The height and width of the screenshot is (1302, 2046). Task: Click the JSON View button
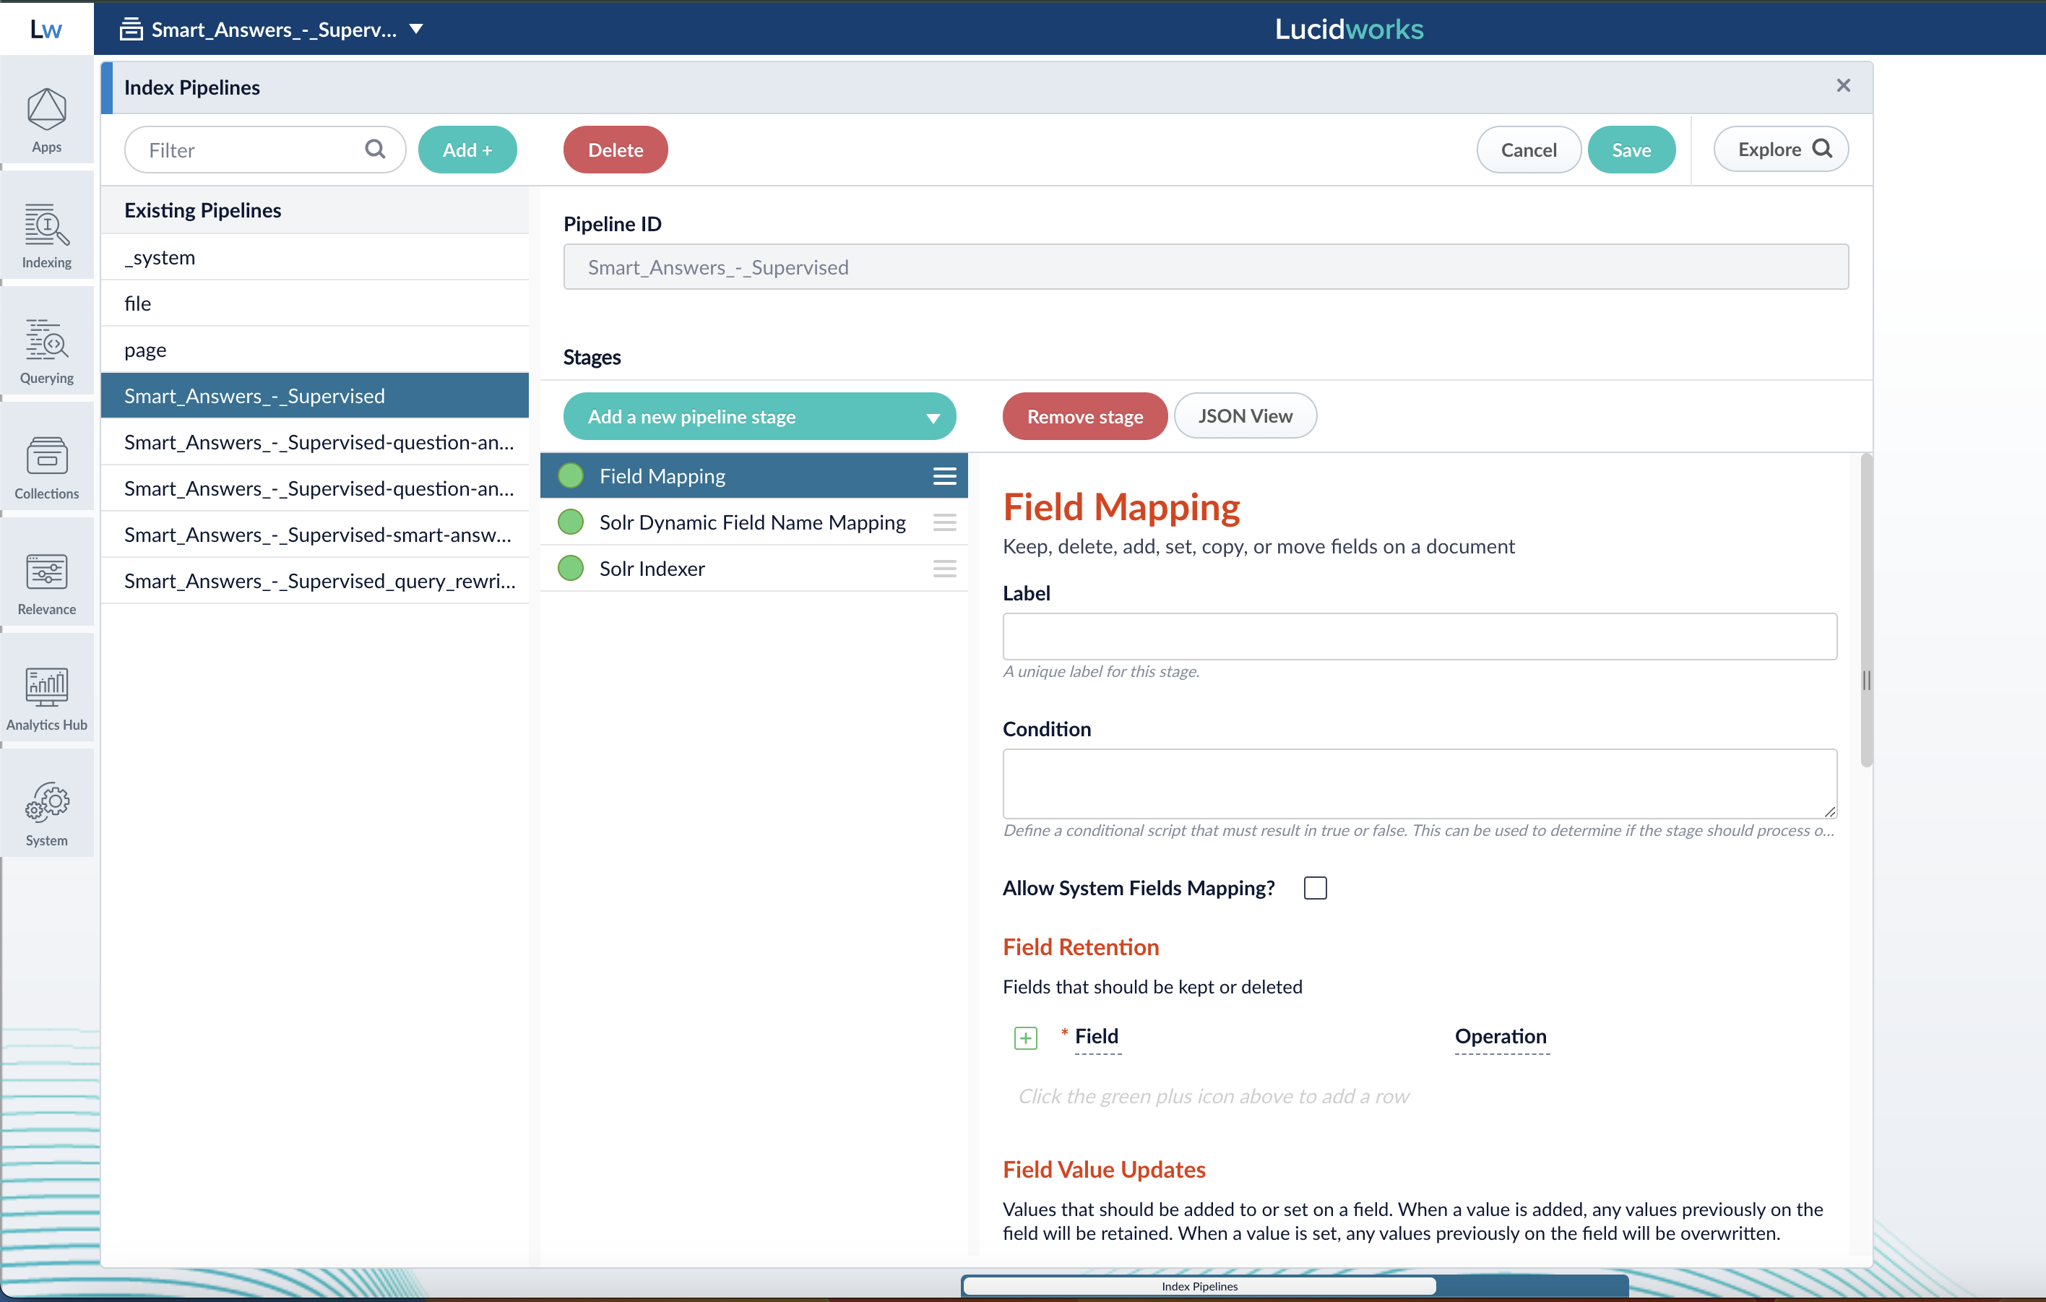coord(1245,416)
